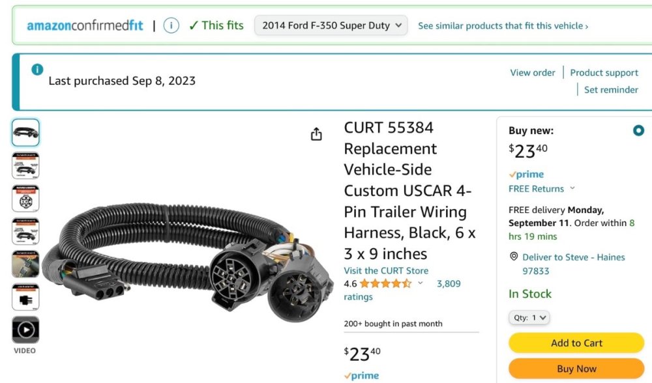Open the Qty quantity dropdown
Viewport: 652px width, 383px height.
tap(529, 318)
